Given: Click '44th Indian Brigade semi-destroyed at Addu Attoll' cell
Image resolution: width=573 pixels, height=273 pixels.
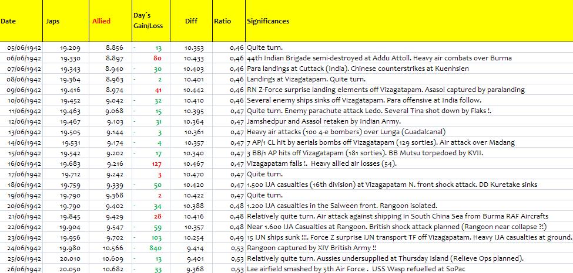Looking at the screenshot, I should 409,58.
